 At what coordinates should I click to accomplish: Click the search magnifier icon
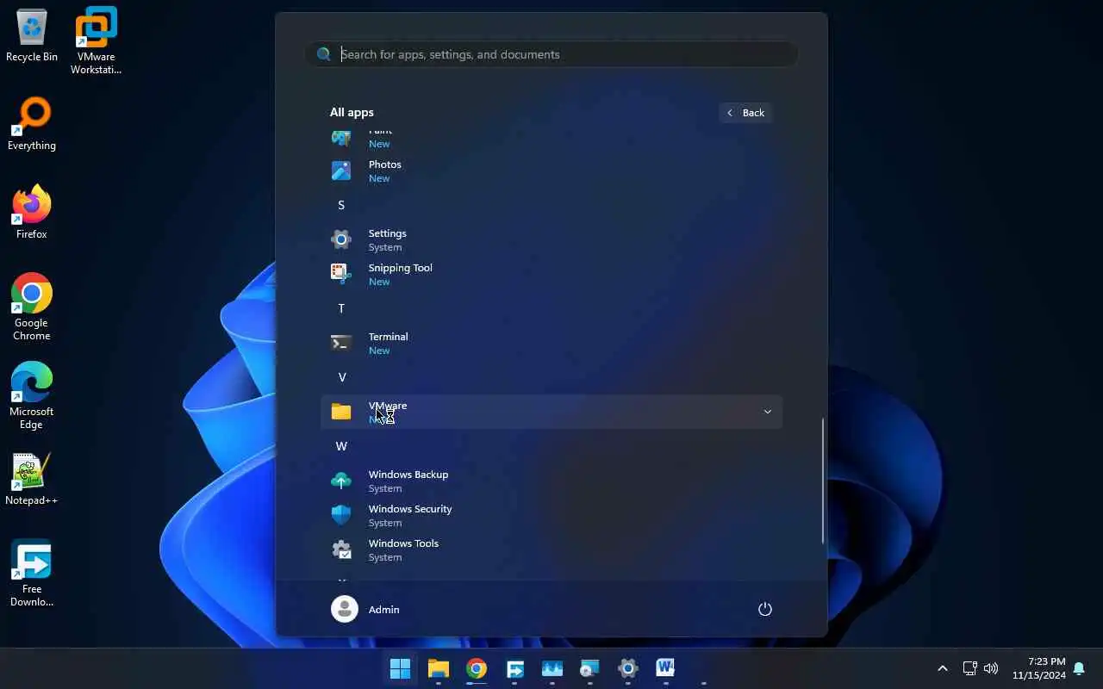point(324,54)
